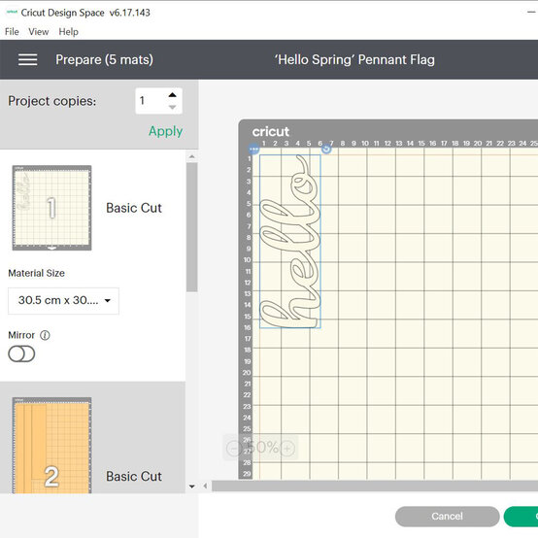Viewport: 538px width, 538px height.
Task: Select mat 1 thumbnail
Action: point(51,208)
